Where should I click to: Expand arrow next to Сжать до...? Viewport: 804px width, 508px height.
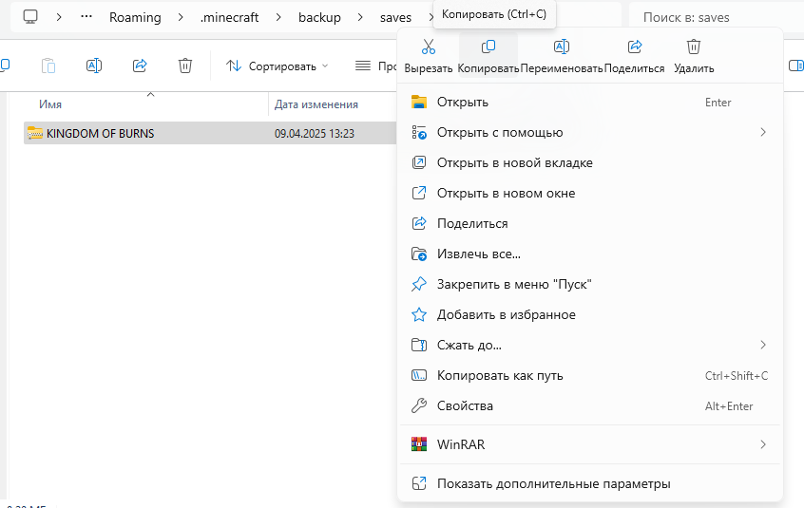pos(763,345)
